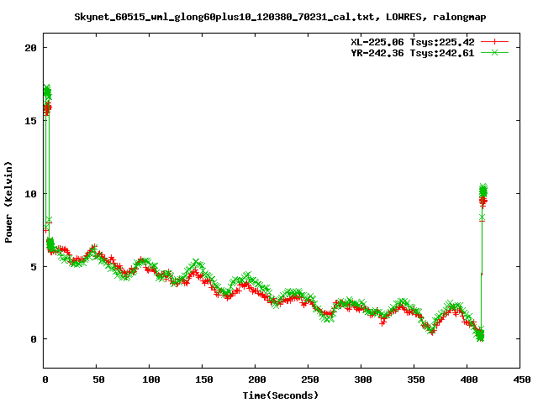Click the x-axis tick label 450
Screen dimensions: 538x403
pos(522,379)
